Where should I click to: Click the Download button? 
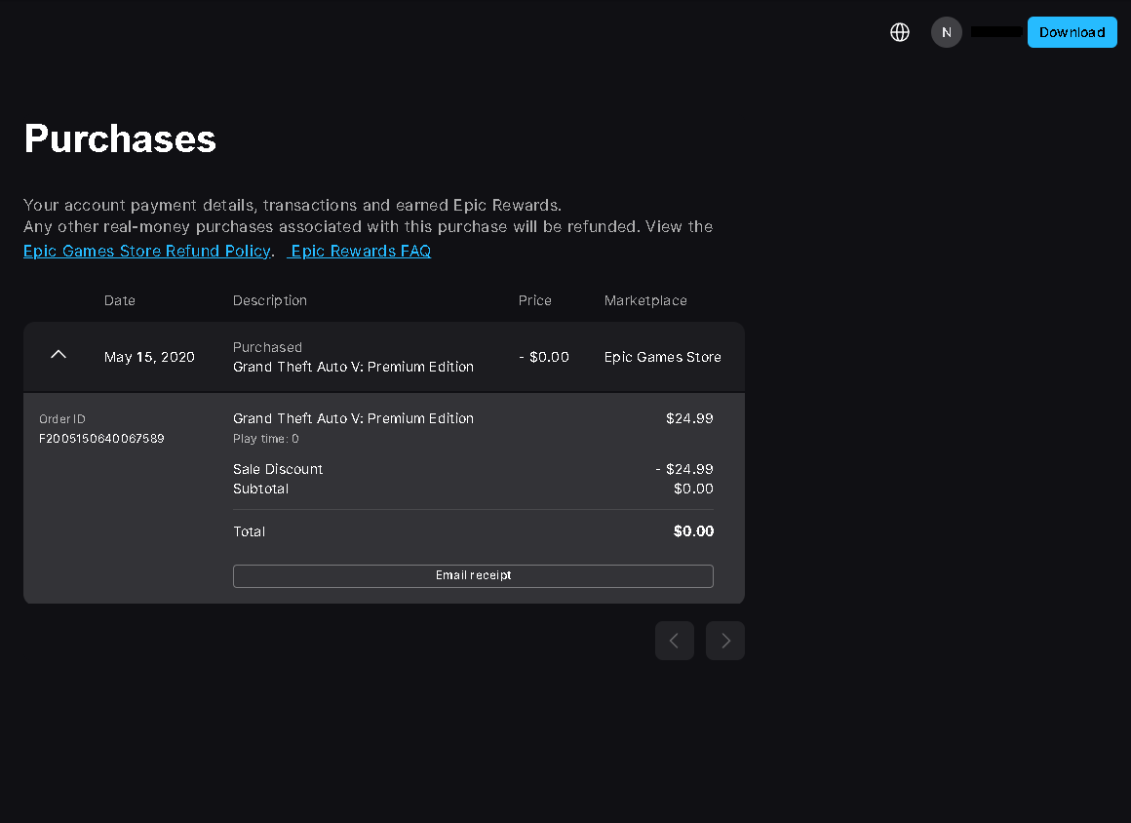[1072, 32]
